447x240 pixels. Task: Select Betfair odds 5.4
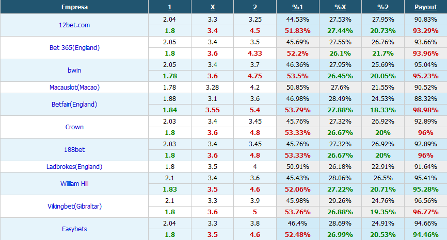click(x=255, y=110)
